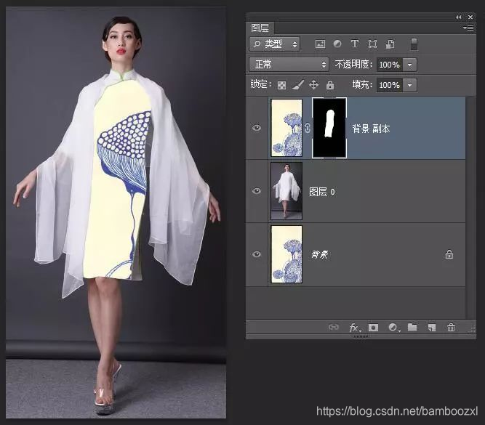The image size is (485, 425).
Task: Hide the 背景 layer
Action: (x=257, y=254)
